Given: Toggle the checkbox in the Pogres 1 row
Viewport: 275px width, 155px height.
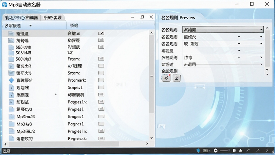Looking at the screenshot, I should point(101,124).
